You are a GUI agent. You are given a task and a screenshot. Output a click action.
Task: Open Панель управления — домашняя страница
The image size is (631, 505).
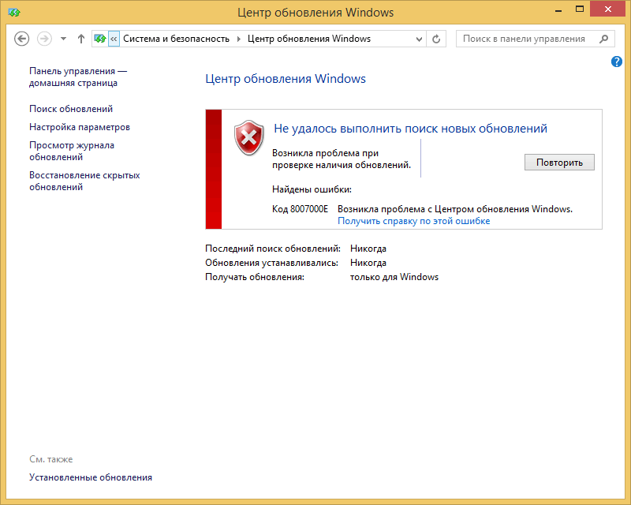tap(78, 77)
